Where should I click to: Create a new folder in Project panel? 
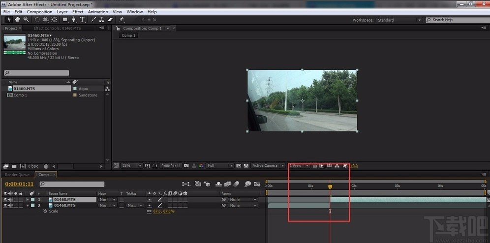point(14,166)
